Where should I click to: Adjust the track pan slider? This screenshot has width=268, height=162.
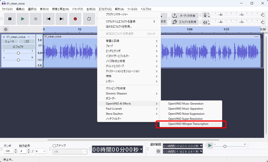click(18, 60)
